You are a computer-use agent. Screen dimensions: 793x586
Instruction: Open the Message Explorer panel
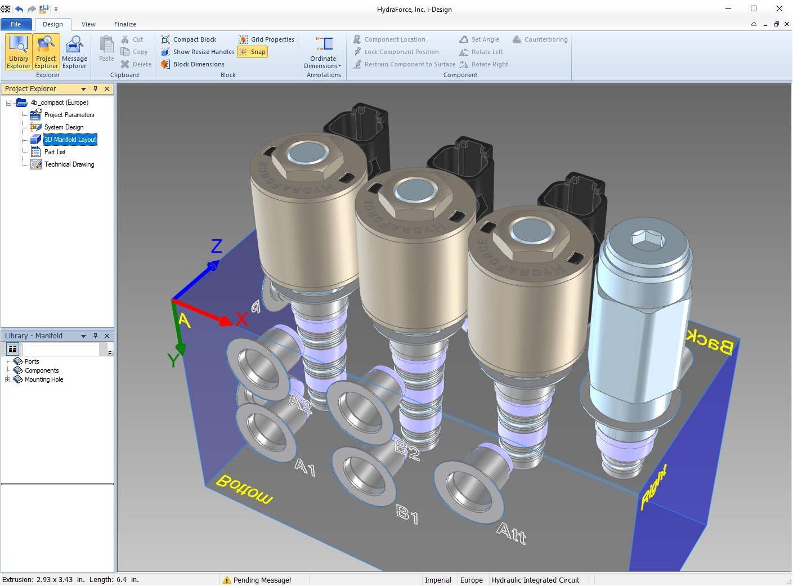coord(74,52)
